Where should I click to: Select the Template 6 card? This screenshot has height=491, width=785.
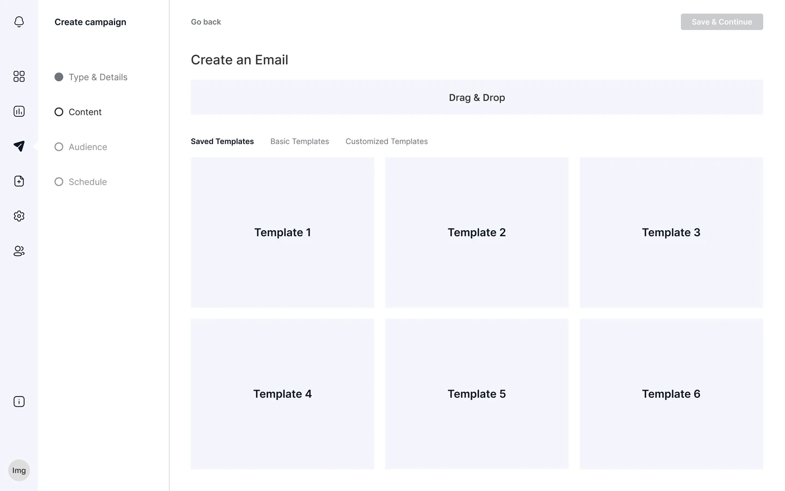click(x=671, y=394)
